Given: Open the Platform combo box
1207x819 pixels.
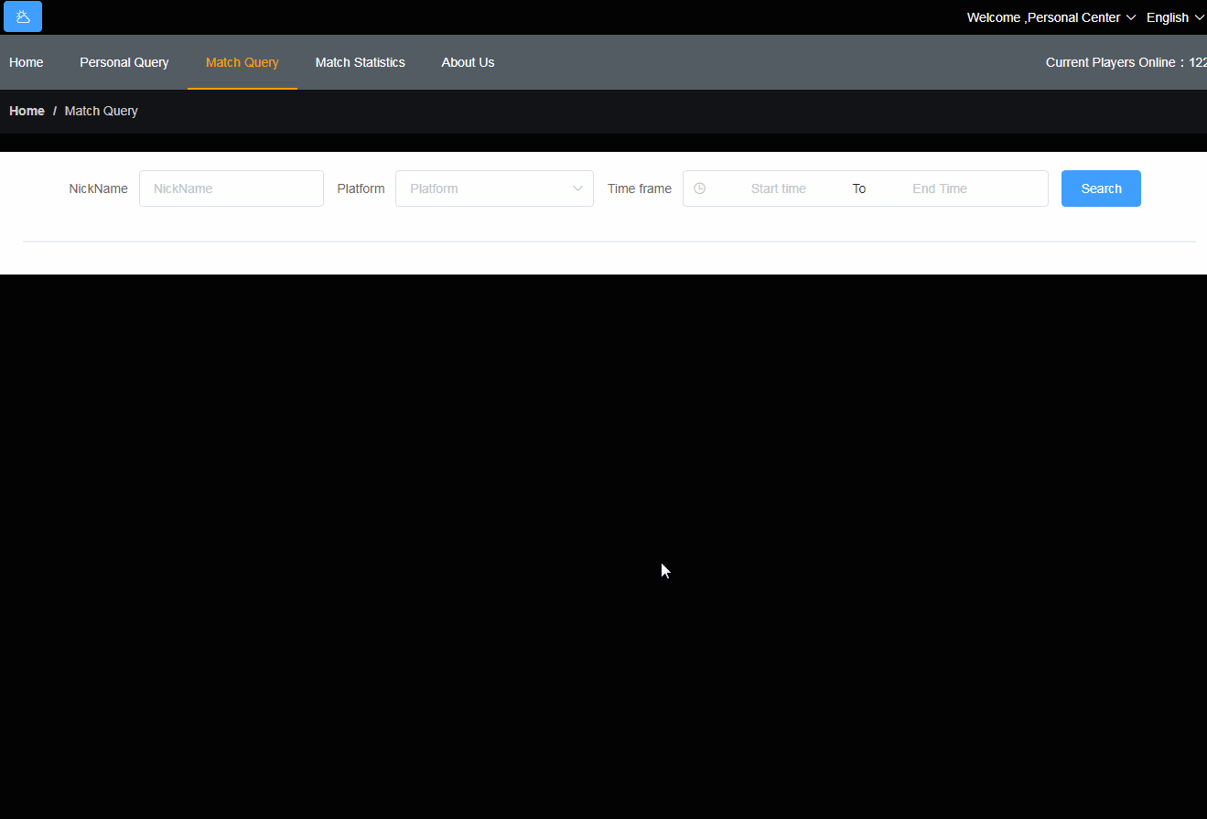Looking at the screenshot, I should (494, 189).
